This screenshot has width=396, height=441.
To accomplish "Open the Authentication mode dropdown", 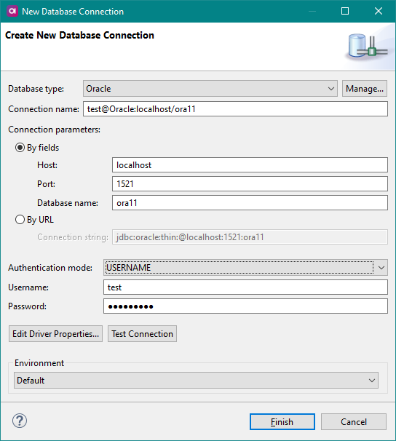I will [245, 268].
